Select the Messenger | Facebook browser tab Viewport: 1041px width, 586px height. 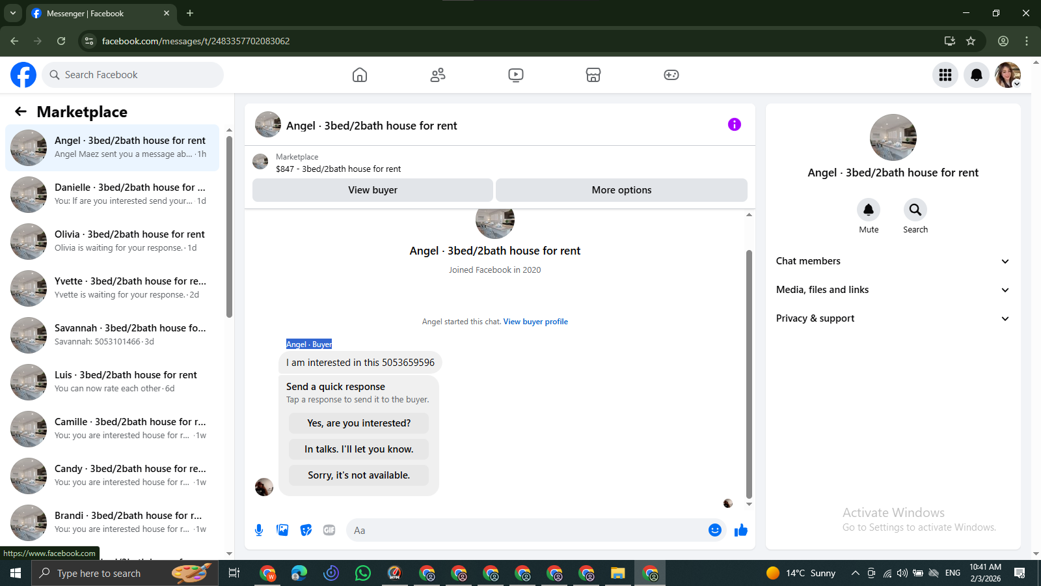click(x=101, y=13)
